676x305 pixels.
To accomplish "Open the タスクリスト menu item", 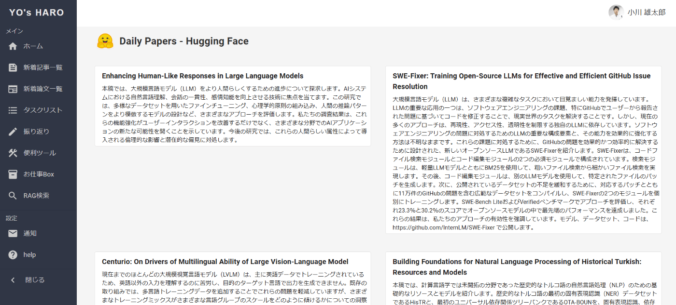I will point(43,110).
